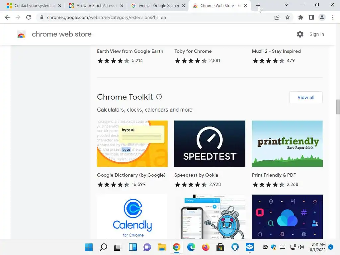Viewport: 340px width, 255px height.
Task: Open the Windows Start menu
Action: tap(89, 247)
